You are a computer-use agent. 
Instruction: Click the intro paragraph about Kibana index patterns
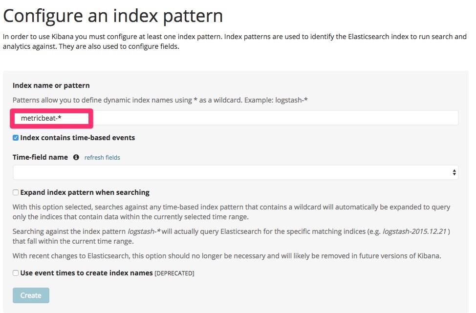pyautogui.click(x=235, y=42)
